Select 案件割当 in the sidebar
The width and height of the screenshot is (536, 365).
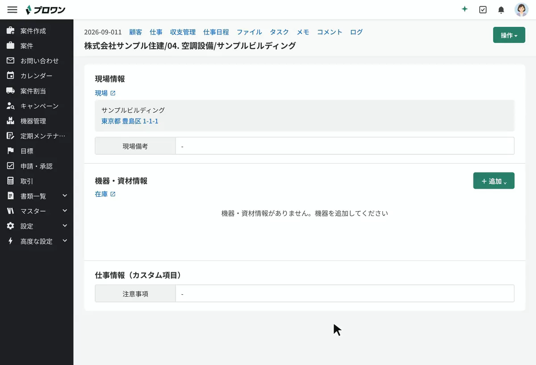[37, 91]
